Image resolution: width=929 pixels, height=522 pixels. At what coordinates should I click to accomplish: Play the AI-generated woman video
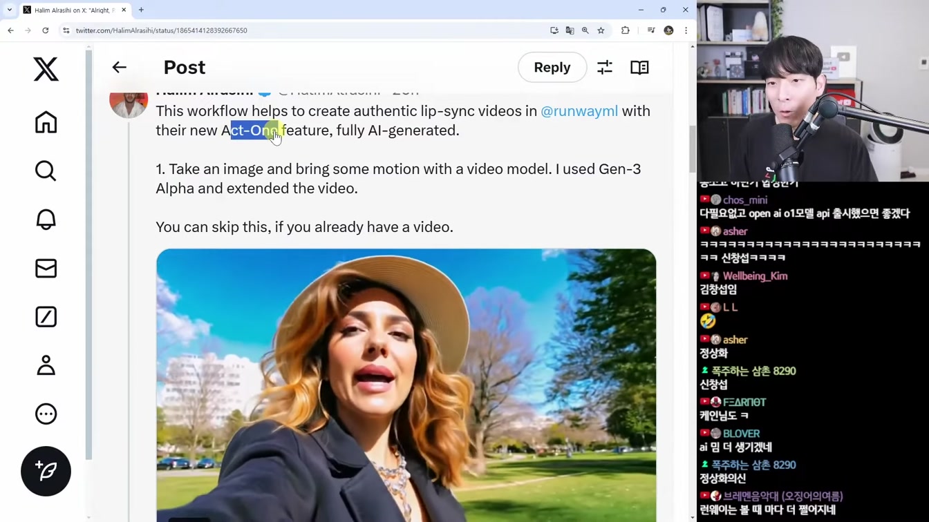tap(406, 385)
